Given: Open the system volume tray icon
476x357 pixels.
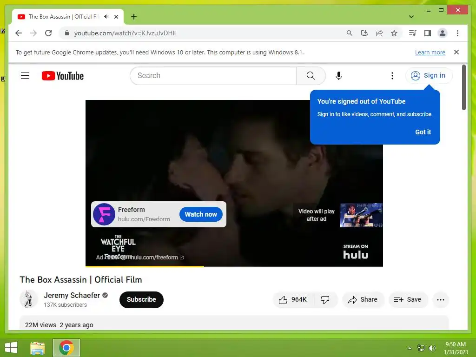Looking at the screenshot, I should tap(432, 348).
